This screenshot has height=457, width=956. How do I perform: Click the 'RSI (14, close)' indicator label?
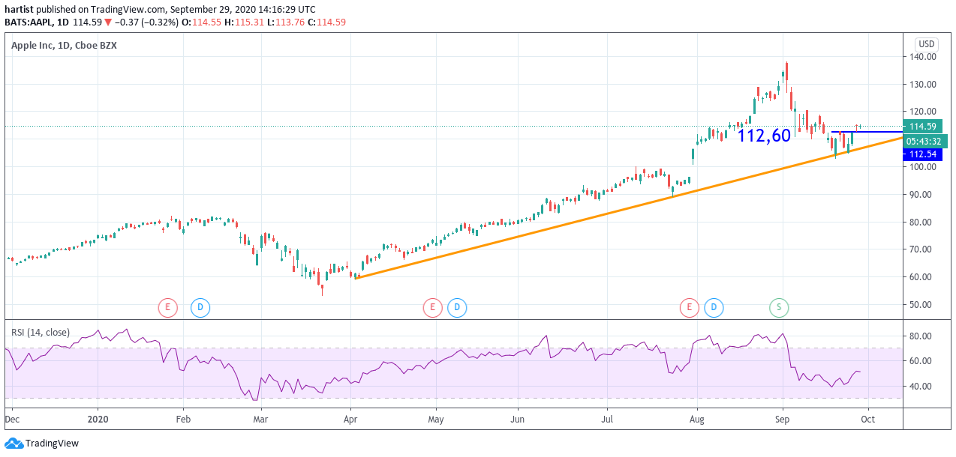[41, 332]
